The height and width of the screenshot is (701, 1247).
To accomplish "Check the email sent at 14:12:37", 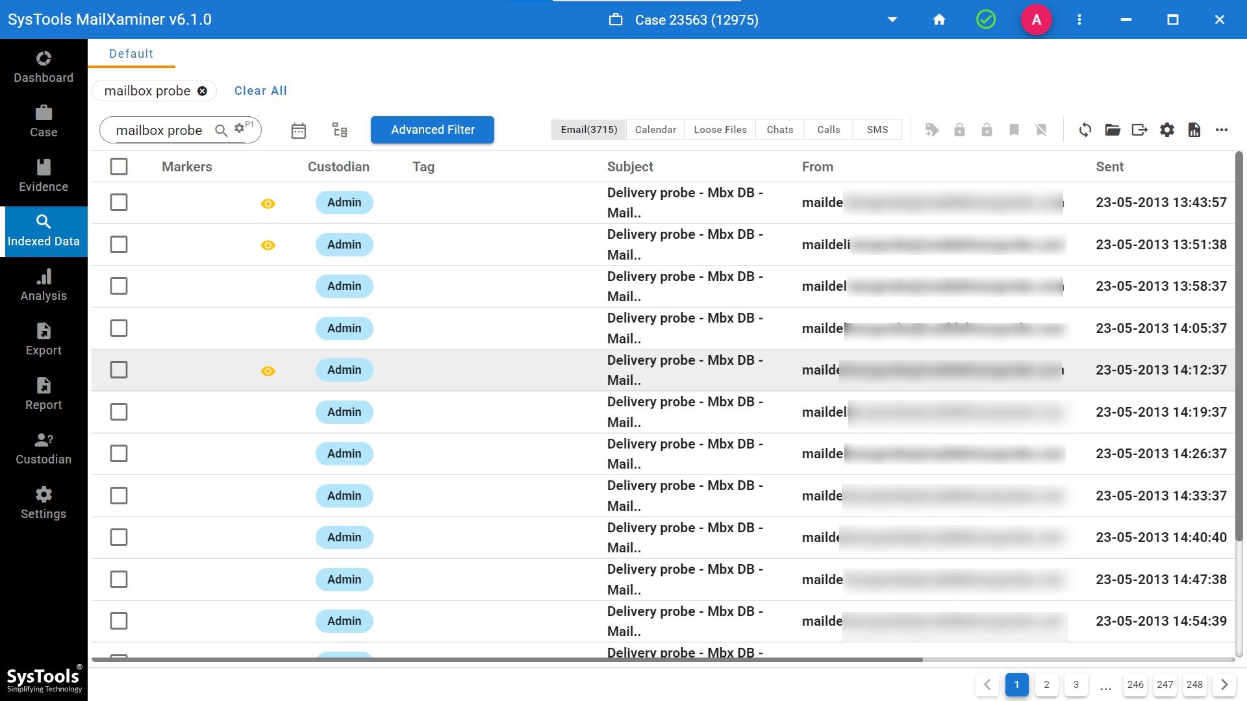I will pos(119,370).
